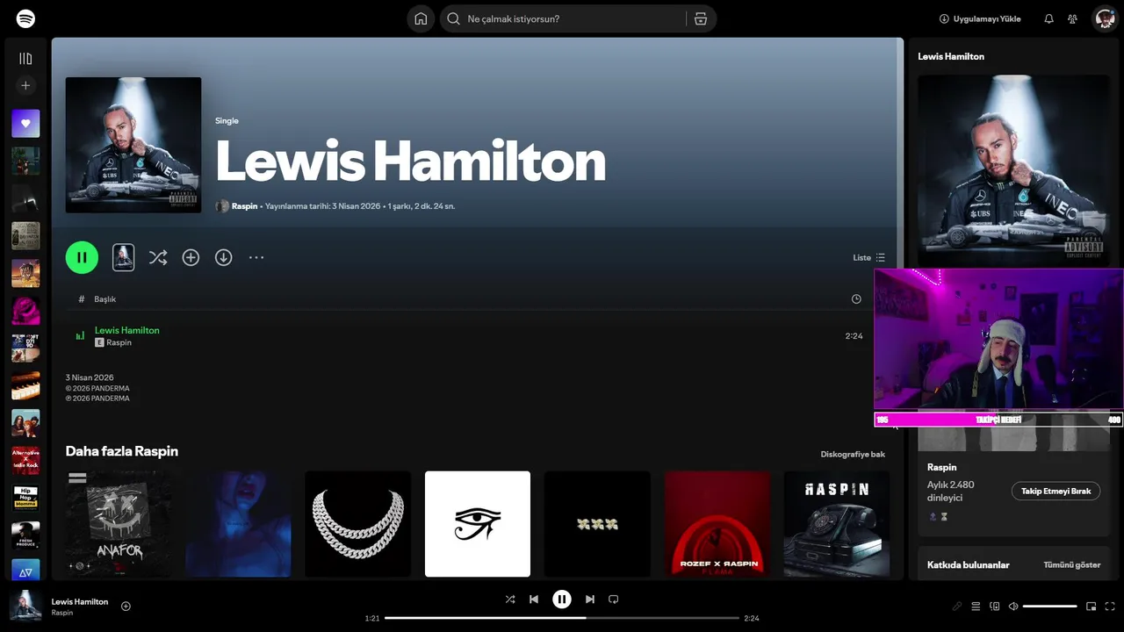Pause the single with the green button
Screen dimensions: 1124x632
(x=82, y=257)
